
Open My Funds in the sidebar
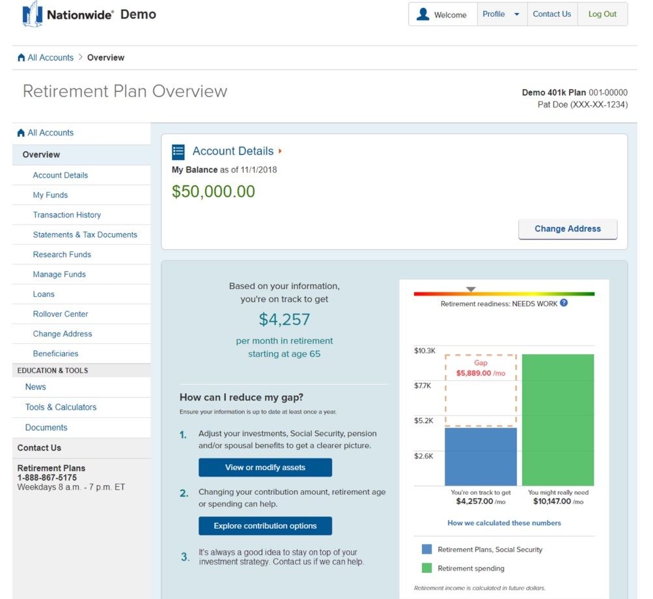point(50,195)
